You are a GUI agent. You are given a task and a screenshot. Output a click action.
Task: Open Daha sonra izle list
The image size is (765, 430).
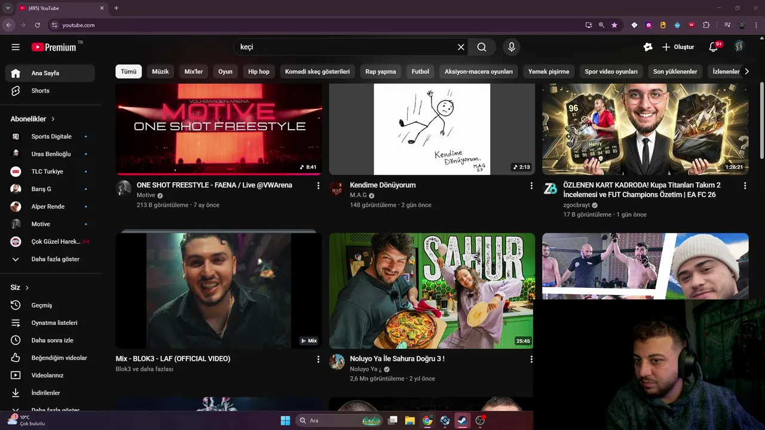[50, 340]
